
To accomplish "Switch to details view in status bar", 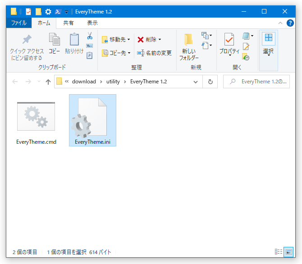I will (278, 252).
